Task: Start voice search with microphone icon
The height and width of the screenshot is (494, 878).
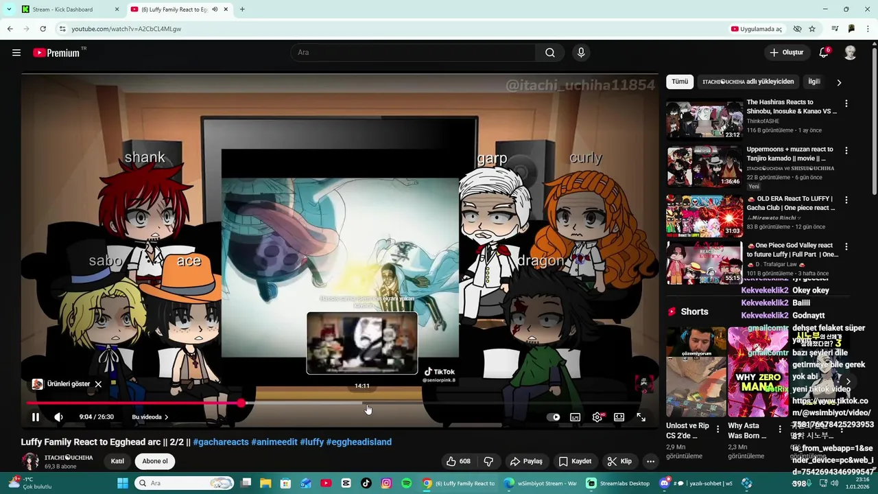Action: [x=581, y=53]
